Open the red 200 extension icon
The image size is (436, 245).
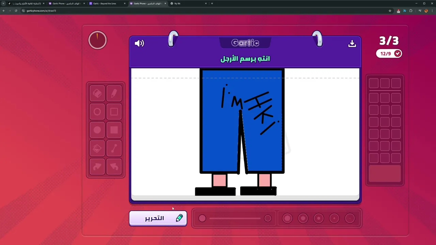tap(398, 11)
